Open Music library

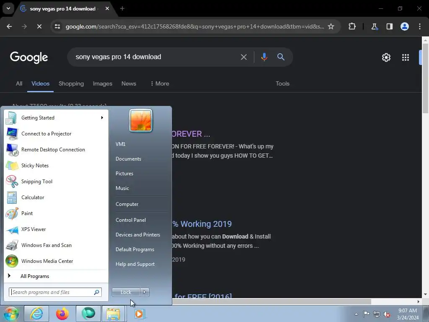click(x=122, y=188)
